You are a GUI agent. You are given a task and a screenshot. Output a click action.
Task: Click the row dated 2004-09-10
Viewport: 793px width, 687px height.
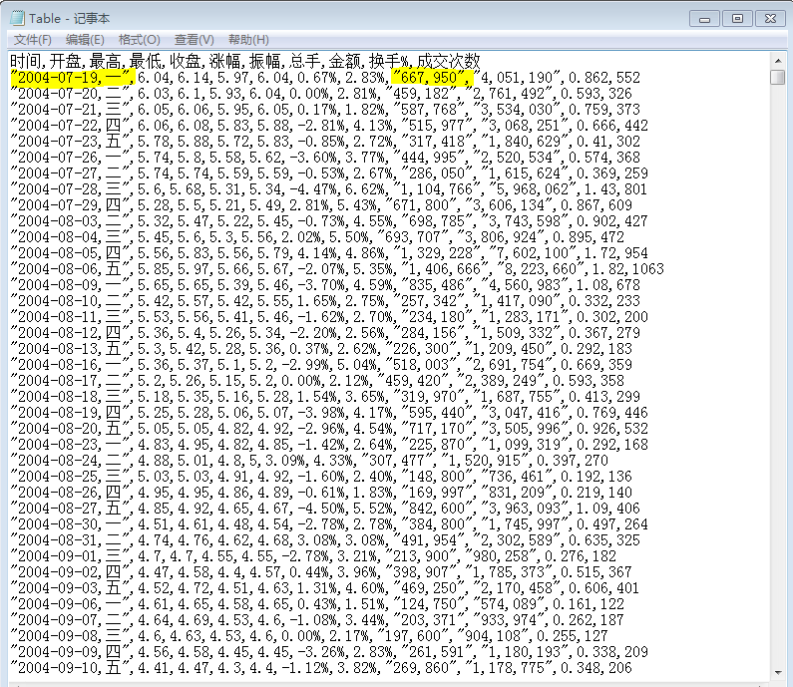pyautogui.click(x=321, y=668)
